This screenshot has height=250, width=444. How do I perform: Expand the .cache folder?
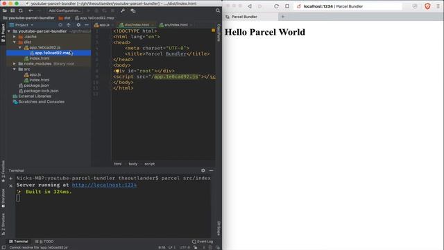15,37
